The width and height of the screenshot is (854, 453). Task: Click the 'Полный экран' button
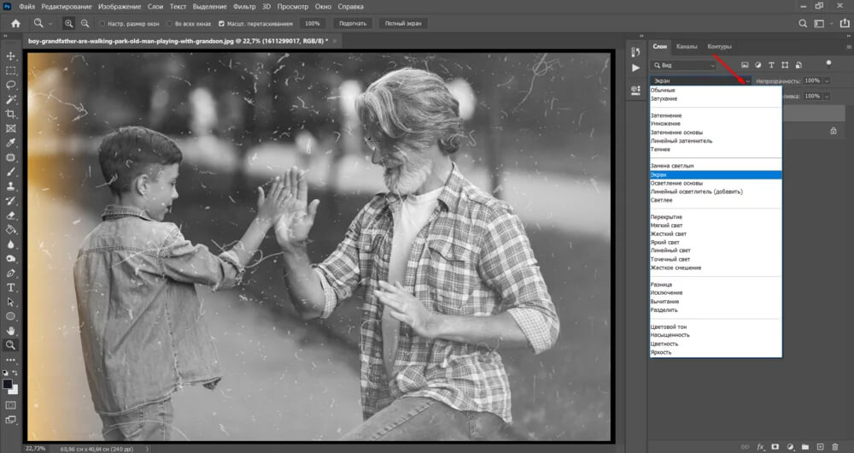tap(403, 24)
